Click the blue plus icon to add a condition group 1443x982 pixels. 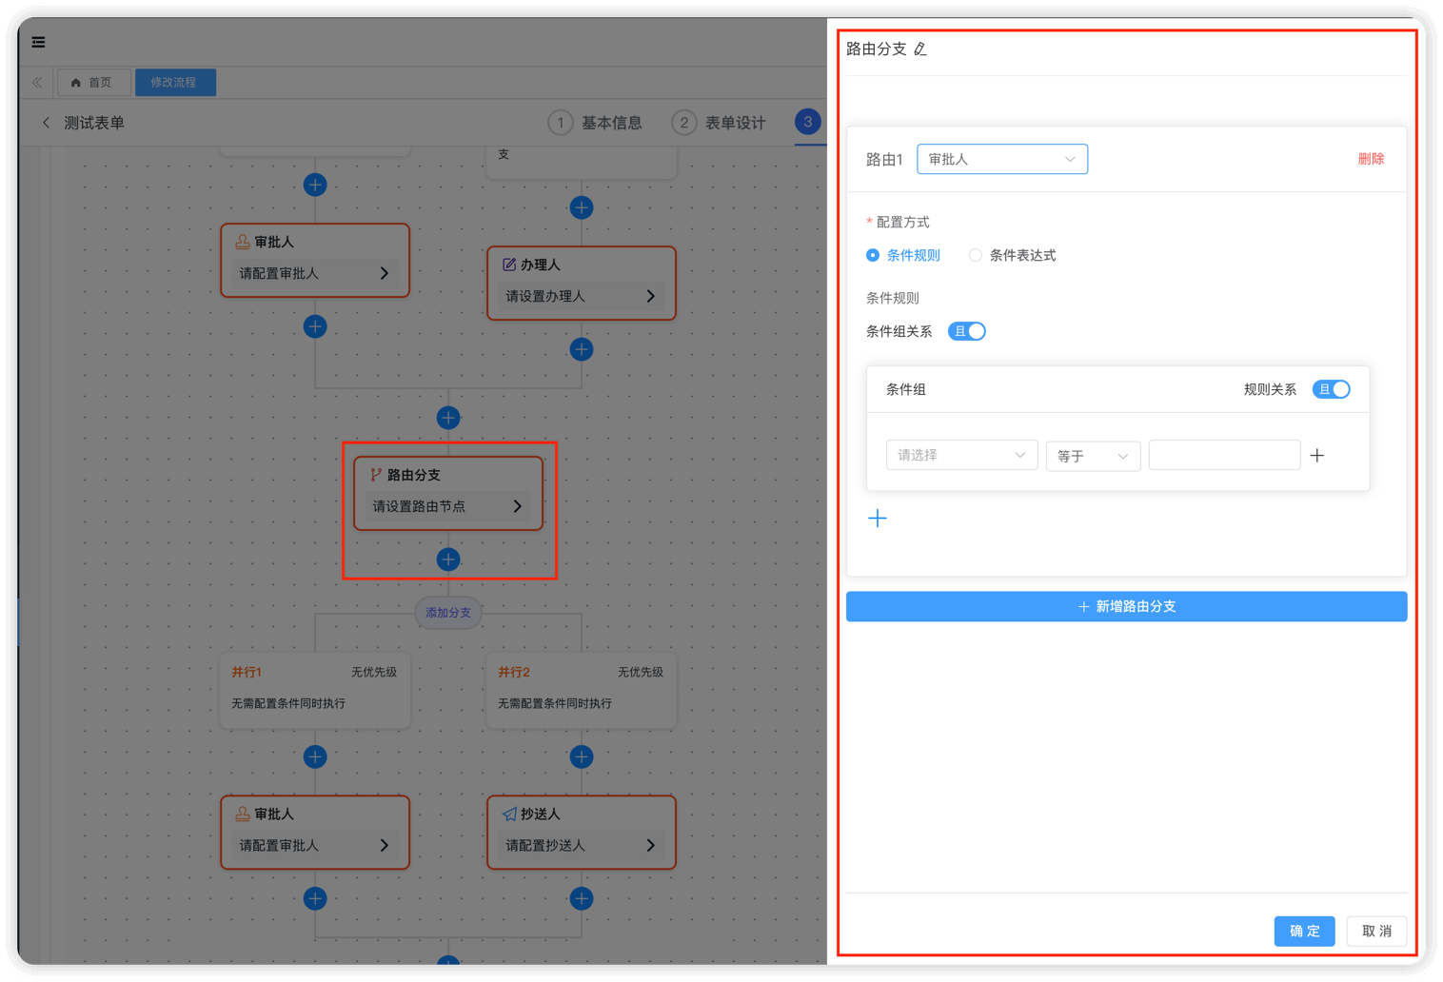pos(878,518)
